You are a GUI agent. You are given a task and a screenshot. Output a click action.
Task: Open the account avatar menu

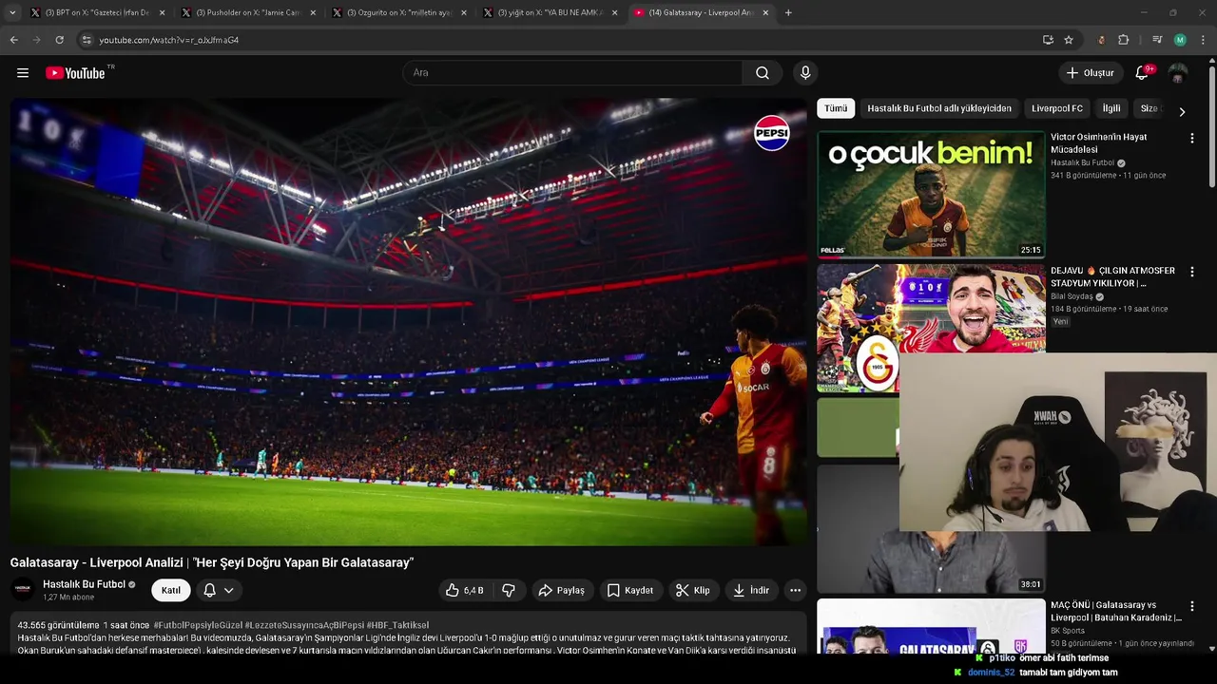coord(1178,73)
